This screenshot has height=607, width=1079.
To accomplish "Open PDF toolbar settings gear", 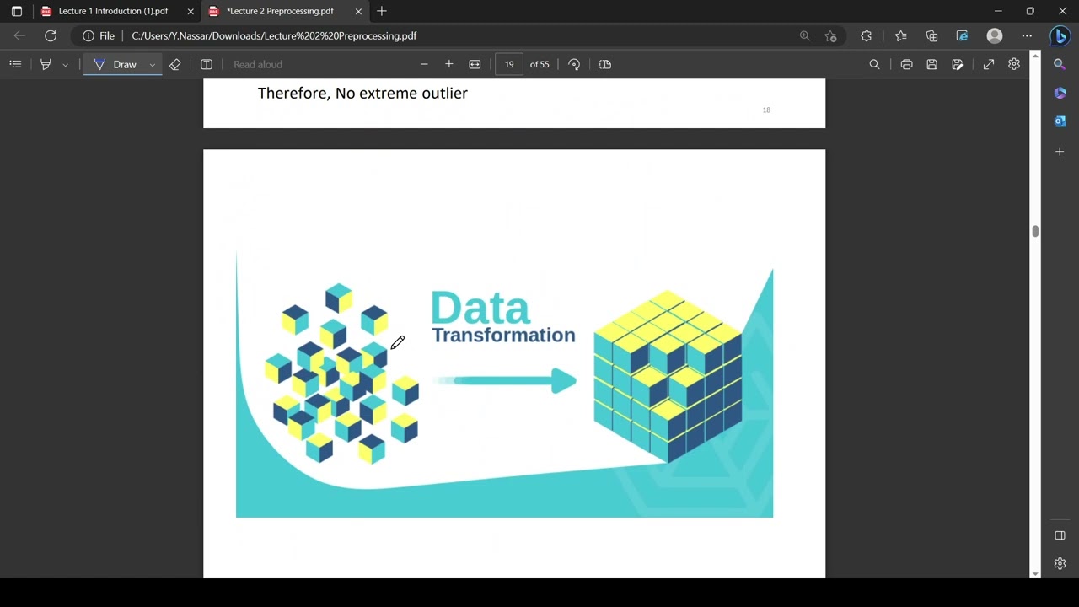I will (1014, 64).
